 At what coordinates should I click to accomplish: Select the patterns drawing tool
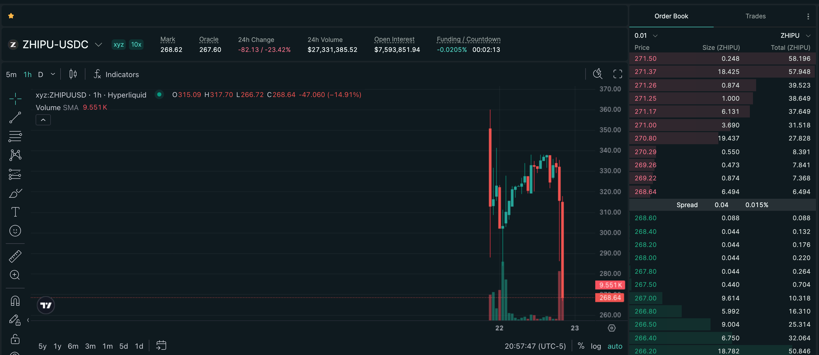[15, 155]
